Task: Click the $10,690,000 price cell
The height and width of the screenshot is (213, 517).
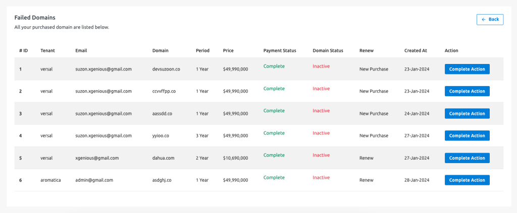Action: point(235,158)
